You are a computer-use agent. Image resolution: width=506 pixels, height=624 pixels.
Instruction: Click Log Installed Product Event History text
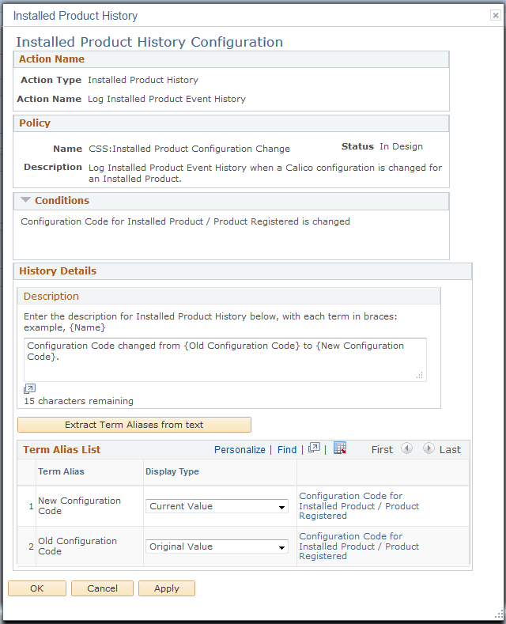[167, 99]
